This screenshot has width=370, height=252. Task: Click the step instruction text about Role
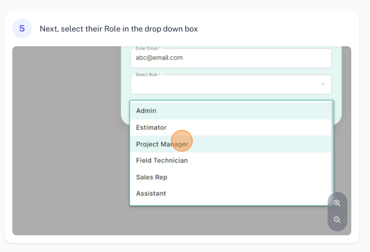coord(119,29)
